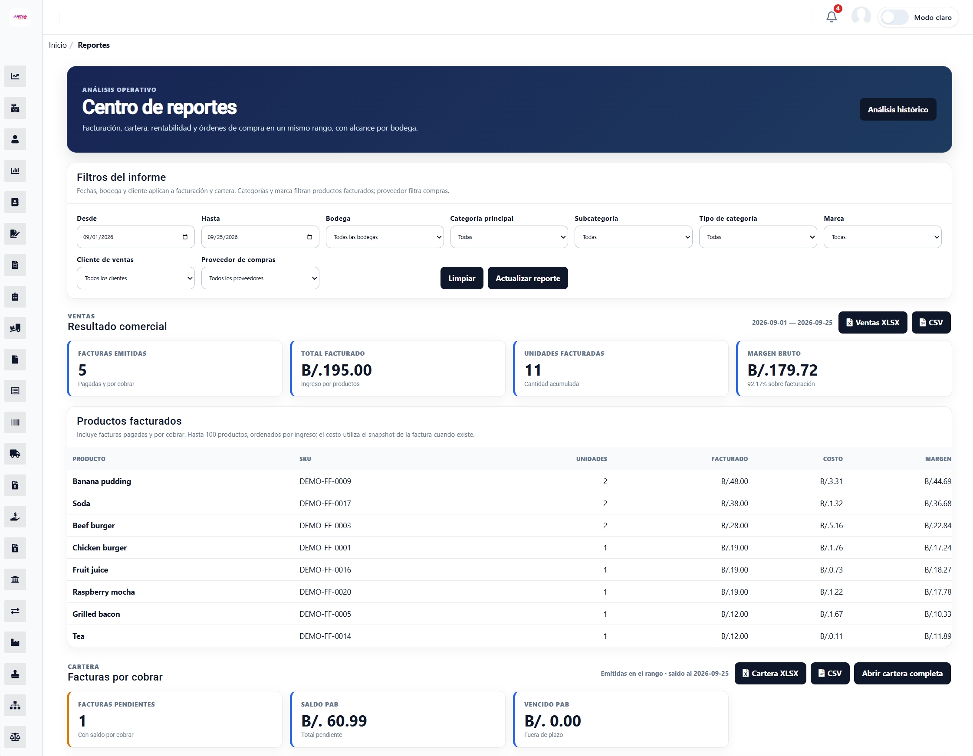The image size is (973, 756).
Task: Open the Bodega dropdown
Action: [x=385, y=237]
